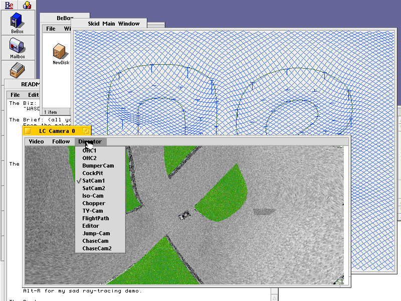The height and width of the screenshot is (301, 401).
Task: Choose OHC2 camera from Director menu
Action: (100, 158)
